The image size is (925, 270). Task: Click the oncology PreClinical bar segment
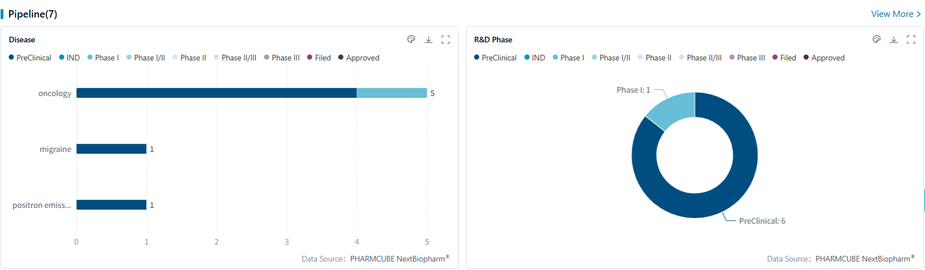point(216,93)
